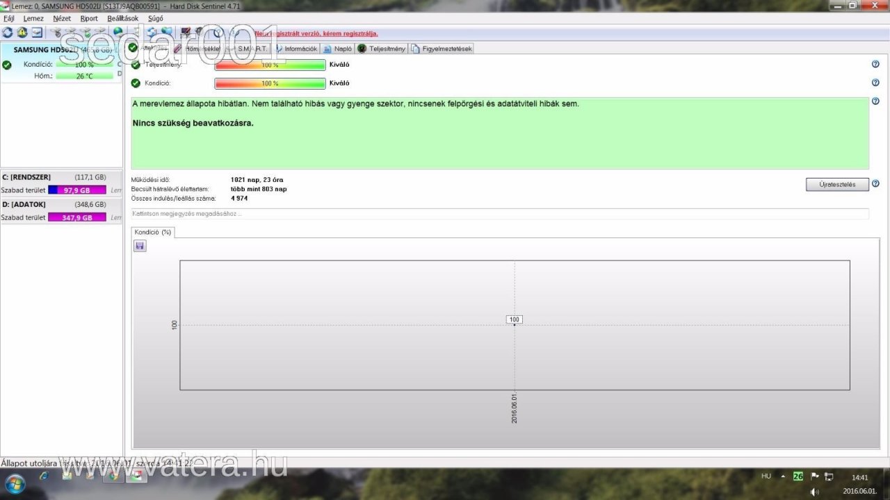890x500 pixels.
Task: Switch to the Információk tab
Action: 296,49
